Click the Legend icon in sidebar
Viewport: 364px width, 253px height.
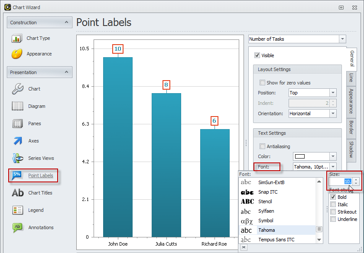[x=17, y=211]
